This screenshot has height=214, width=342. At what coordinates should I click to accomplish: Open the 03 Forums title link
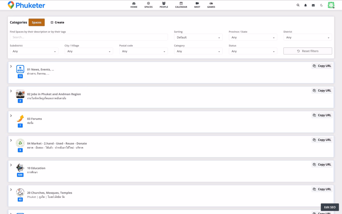coord(34,119)
